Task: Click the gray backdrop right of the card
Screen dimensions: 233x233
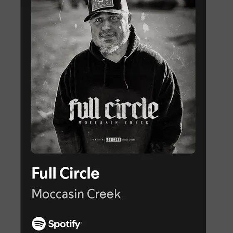Action: (219, 116)
